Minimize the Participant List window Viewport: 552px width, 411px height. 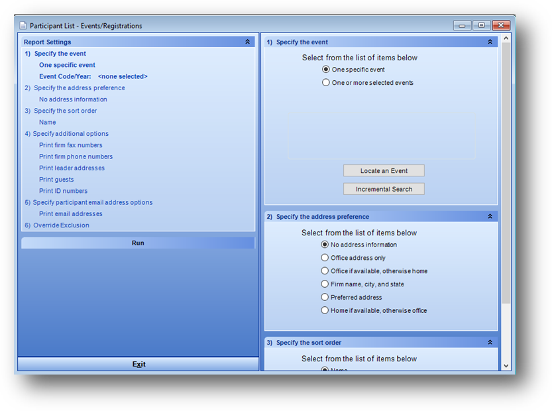click(462, 25)
